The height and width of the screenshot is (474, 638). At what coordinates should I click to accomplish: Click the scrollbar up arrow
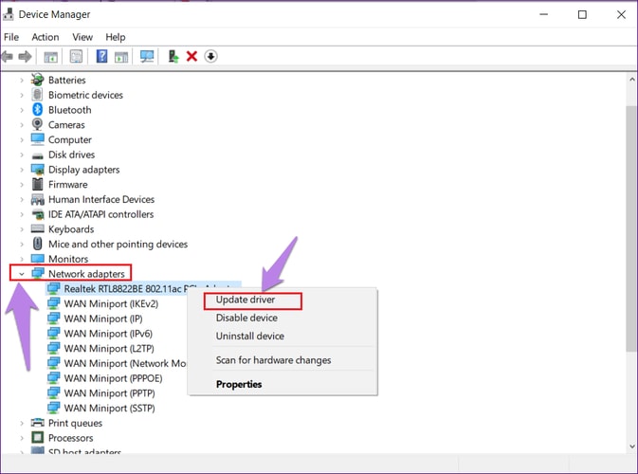tap(632, 79)
